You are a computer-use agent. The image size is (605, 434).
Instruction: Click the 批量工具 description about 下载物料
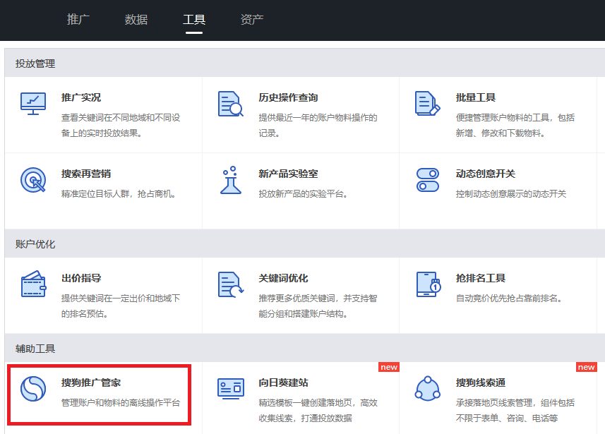click(515, 126)
